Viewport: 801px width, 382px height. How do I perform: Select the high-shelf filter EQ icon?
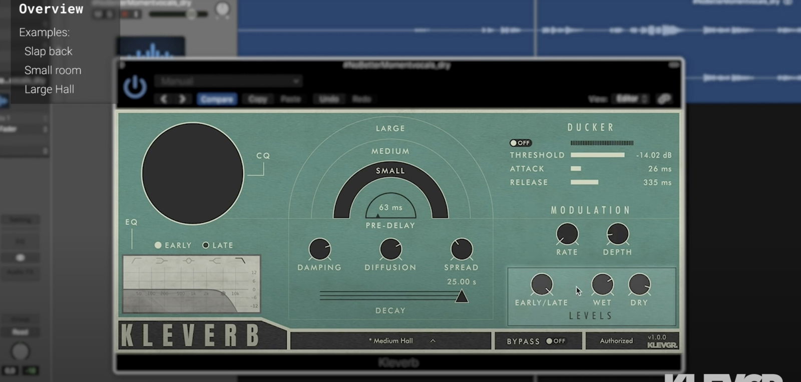[215, 260]
